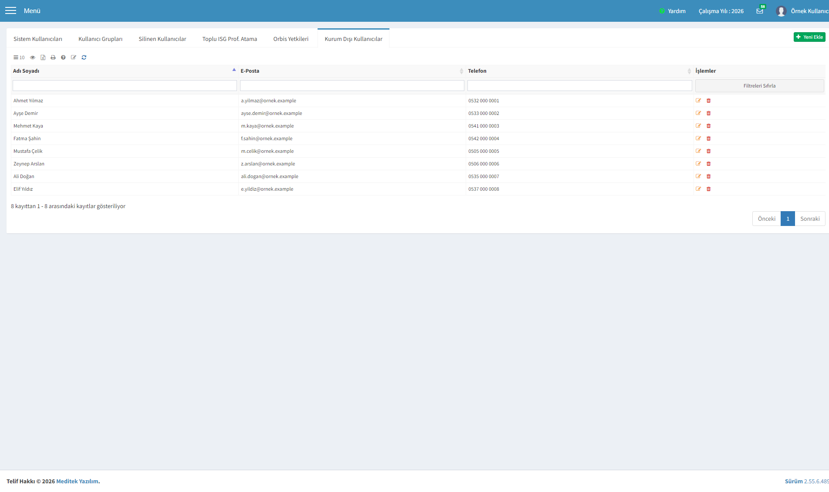The height and width of the screenshot is (492, 829).
Task: Switch to Sistem Kullanıcıları tab
Action: pyautogui.click(x=38, y=39)
